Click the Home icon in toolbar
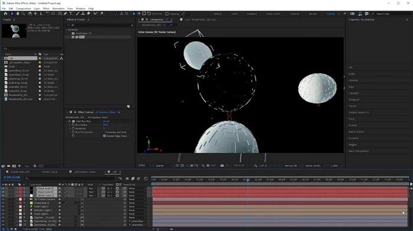The image size is (413, 231). [x=5, y=14]
